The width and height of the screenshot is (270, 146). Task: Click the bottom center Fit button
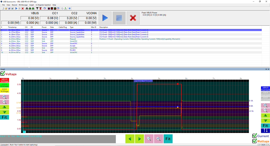[x=168, y=139]
